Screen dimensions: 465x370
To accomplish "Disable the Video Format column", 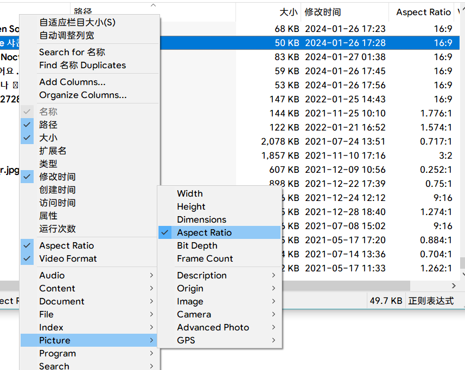I will click(68, 258).
